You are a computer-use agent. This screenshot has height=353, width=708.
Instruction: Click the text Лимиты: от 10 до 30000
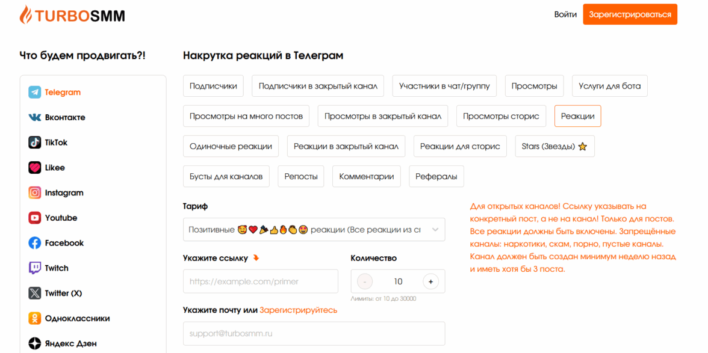pos(383,298)
